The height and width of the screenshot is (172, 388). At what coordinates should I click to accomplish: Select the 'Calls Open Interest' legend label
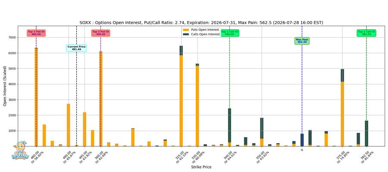coord(205,34)
